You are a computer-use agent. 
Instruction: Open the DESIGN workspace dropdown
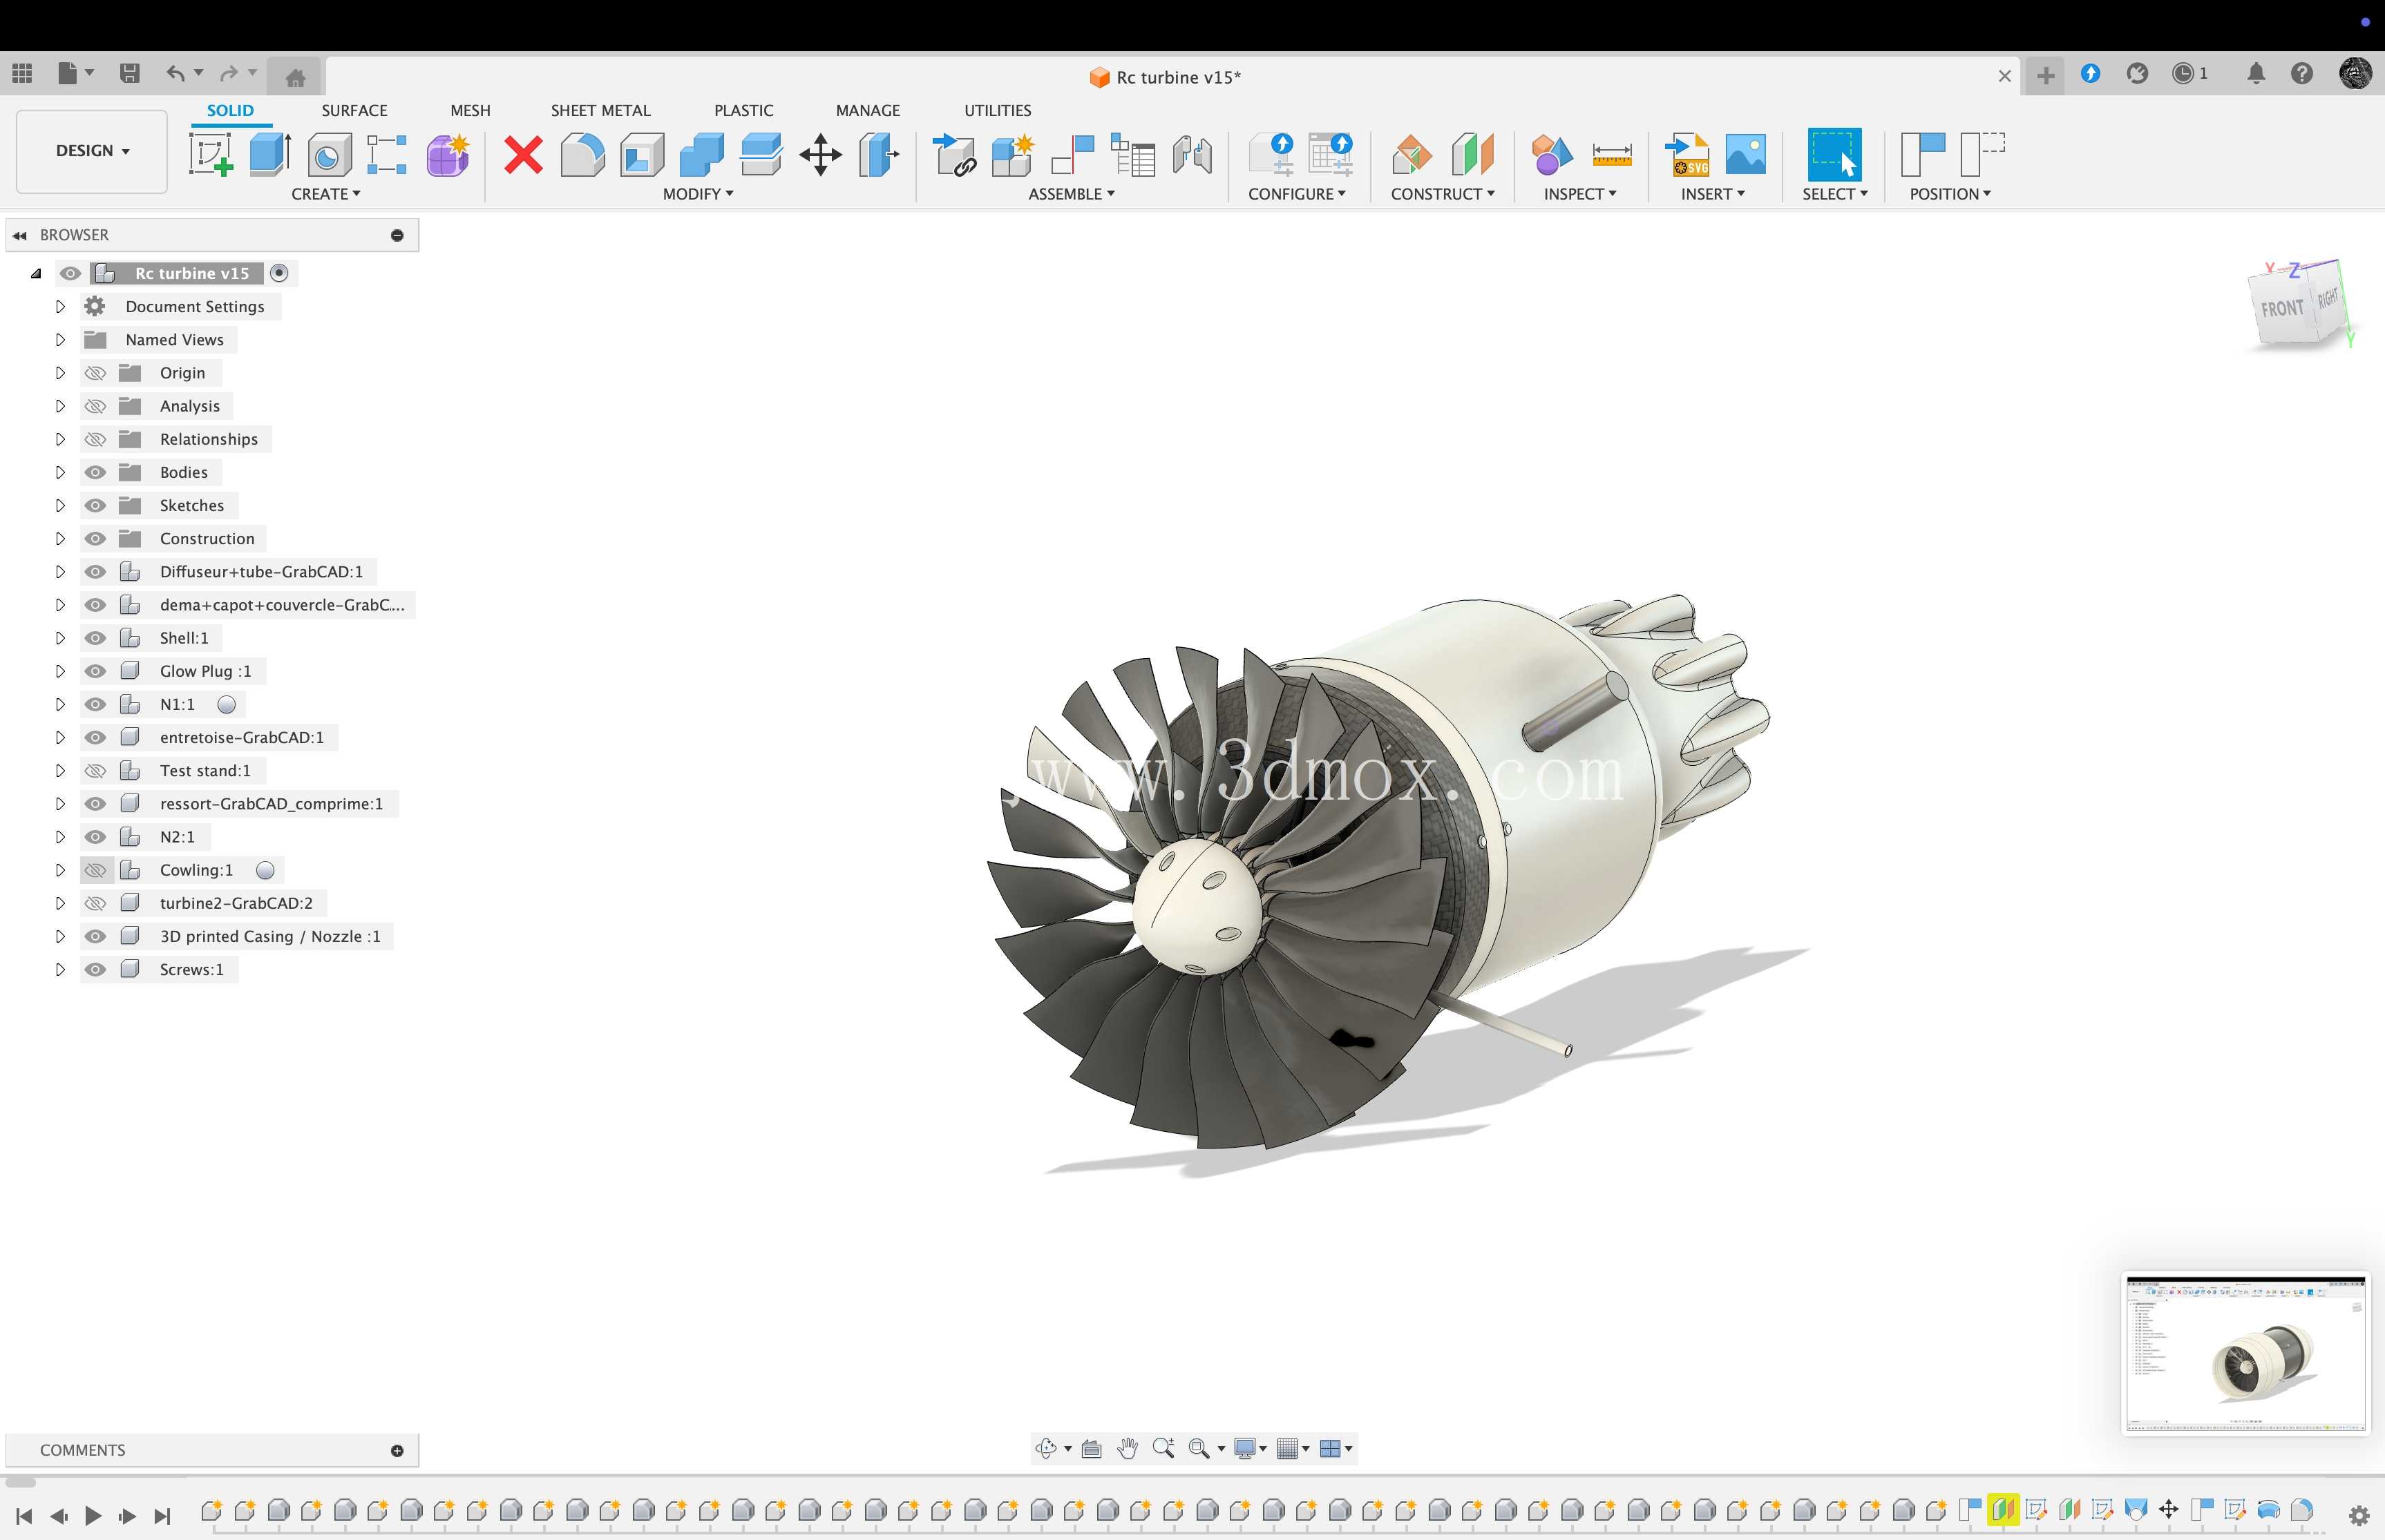click(92, 151)
